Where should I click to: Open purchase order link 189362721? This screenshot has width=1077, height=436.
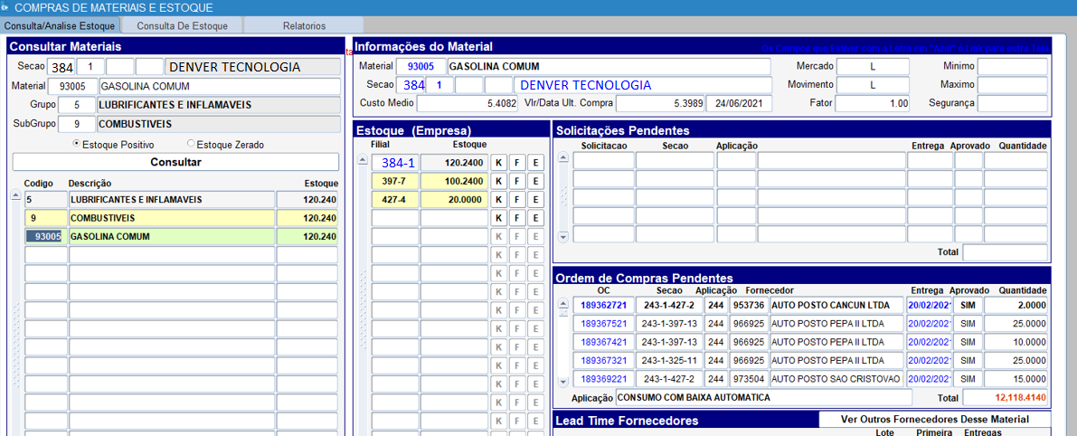click(x=603, y=304)
